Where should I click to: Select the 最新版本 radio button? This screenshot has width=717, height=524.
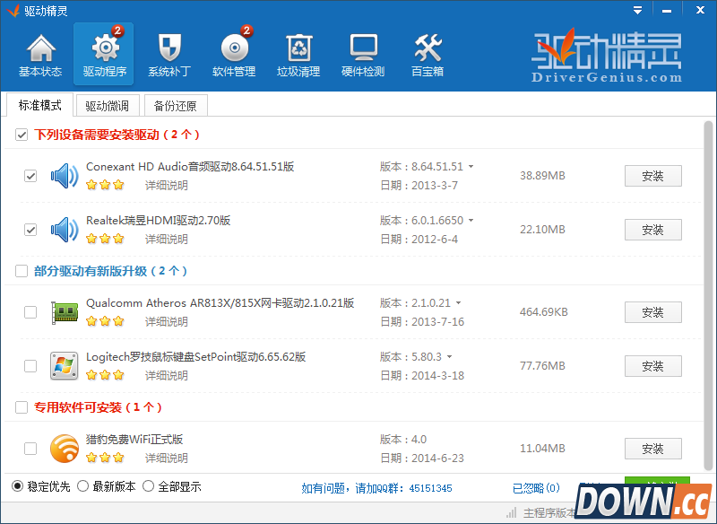82,486
